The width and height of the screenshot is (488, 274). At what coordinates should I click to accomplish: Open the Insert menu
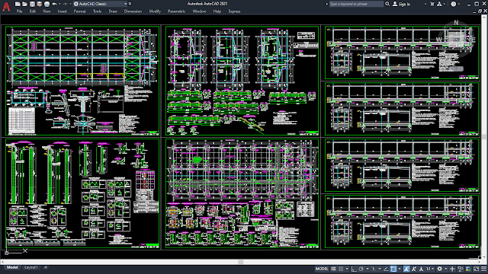click(x=63, y=11)
